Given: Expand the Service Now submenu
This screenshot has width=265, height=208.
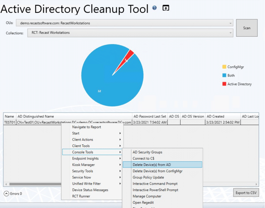Looking at the screenshot, I should pyautogui.click(x=92, y=177).
